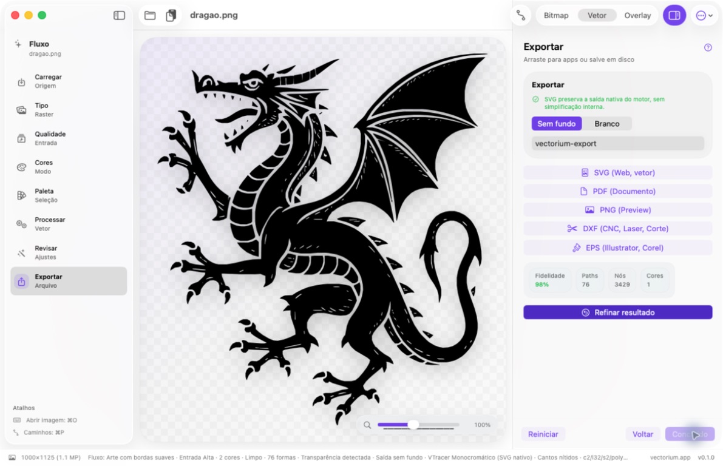Screen dimensions: 723x466
Task: Click the Paths 76 stat
Action: tap(589, 280)
